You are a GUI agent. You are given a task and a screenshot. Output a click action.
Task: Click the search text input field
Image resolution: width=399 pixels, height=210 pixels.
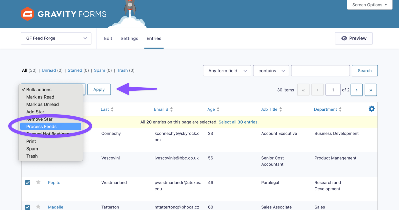tap(320, 71)
